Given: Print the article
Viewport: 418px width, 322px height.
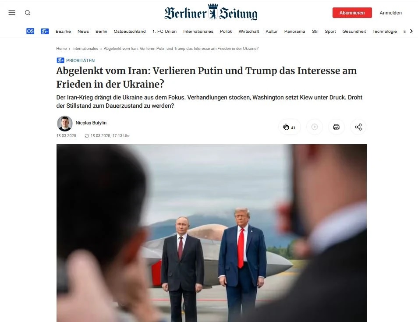Looking at the screenshot, I should [x=337, y=127].
